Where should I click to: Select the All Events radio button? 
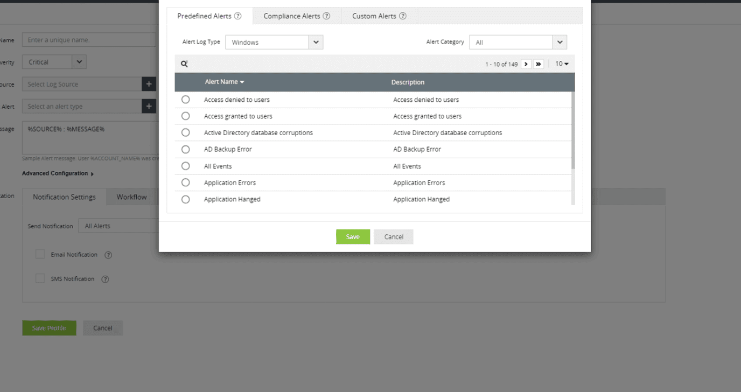click(x=185, y=166)
